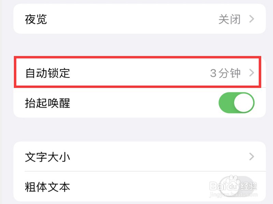Open the 自动锁定 (Auto-Lock) settings row
The width and height of the screenshot is (273, 204).
[x=136, y=72]
